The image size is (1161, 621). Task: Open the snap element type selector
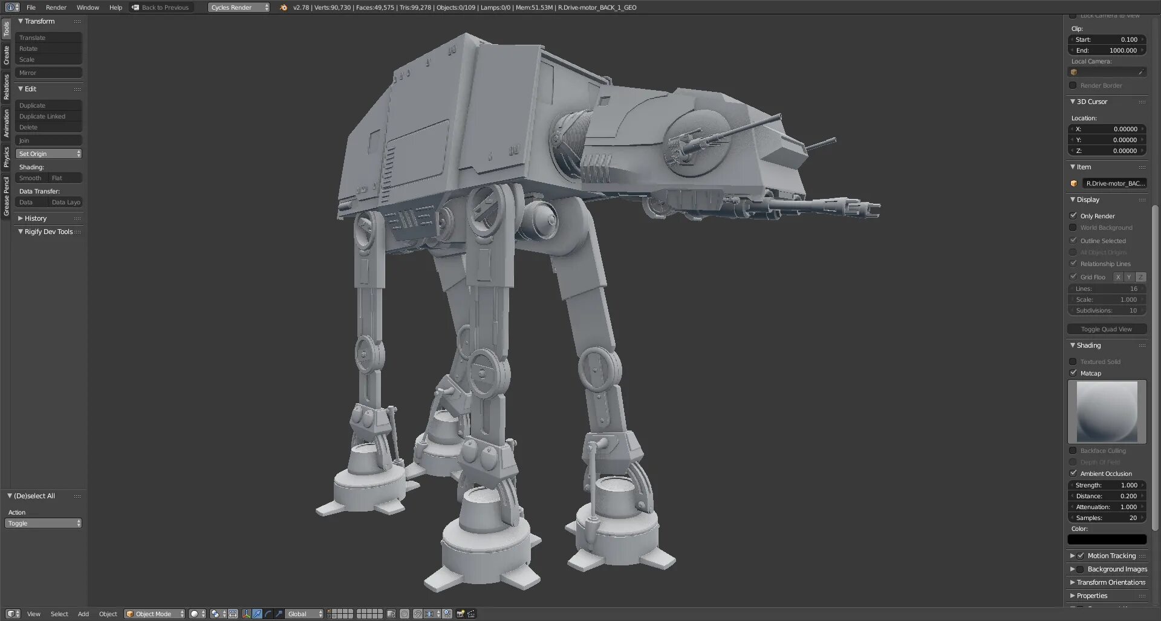point(431,614)
